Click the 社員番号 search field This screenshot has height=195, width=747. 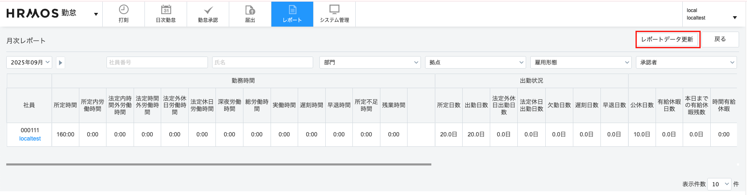[x=157, y=62]
